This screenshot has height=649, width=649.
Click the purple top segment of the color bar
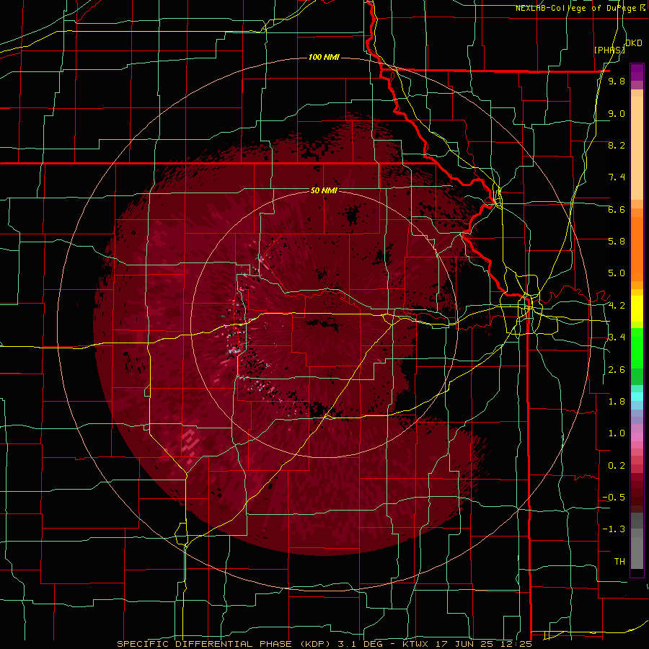tap(637, 72)
